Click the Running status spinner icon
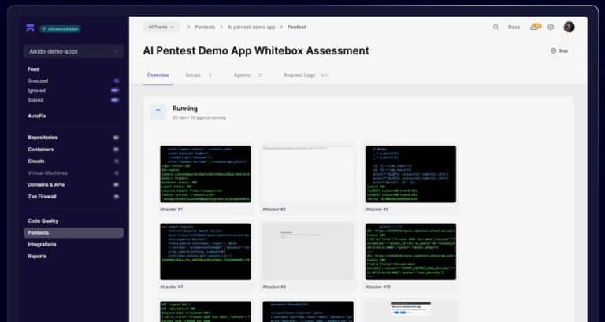The width and height of the screenshot is (605, 322). pos(158,113)
